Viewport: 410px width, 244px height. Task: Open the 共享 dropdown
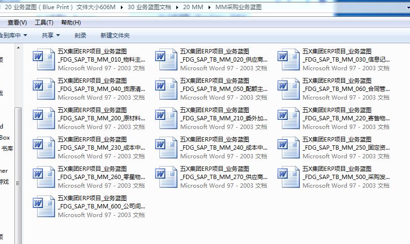pos(51,35)
